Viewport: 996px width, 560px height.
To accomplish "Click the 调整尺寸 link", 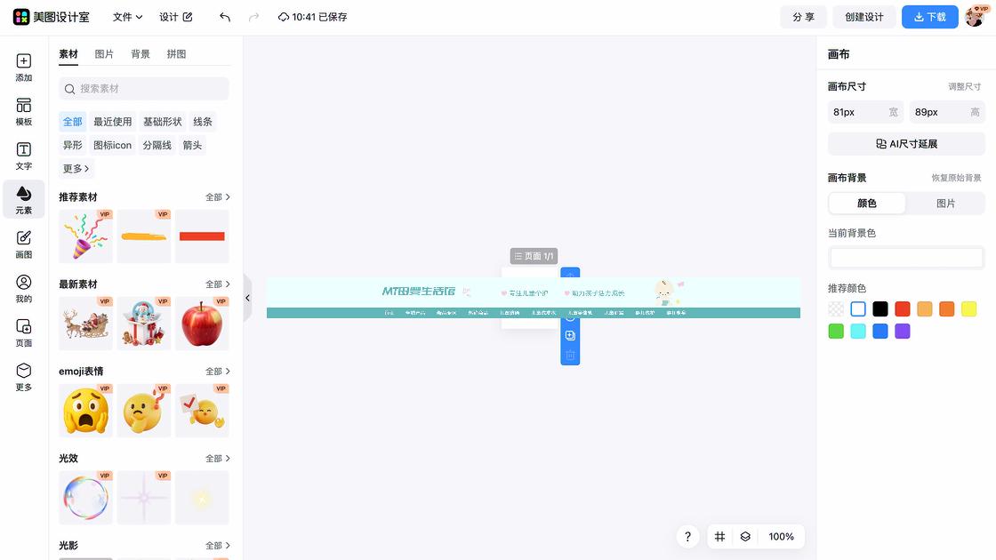I will [x=964, y=86].
